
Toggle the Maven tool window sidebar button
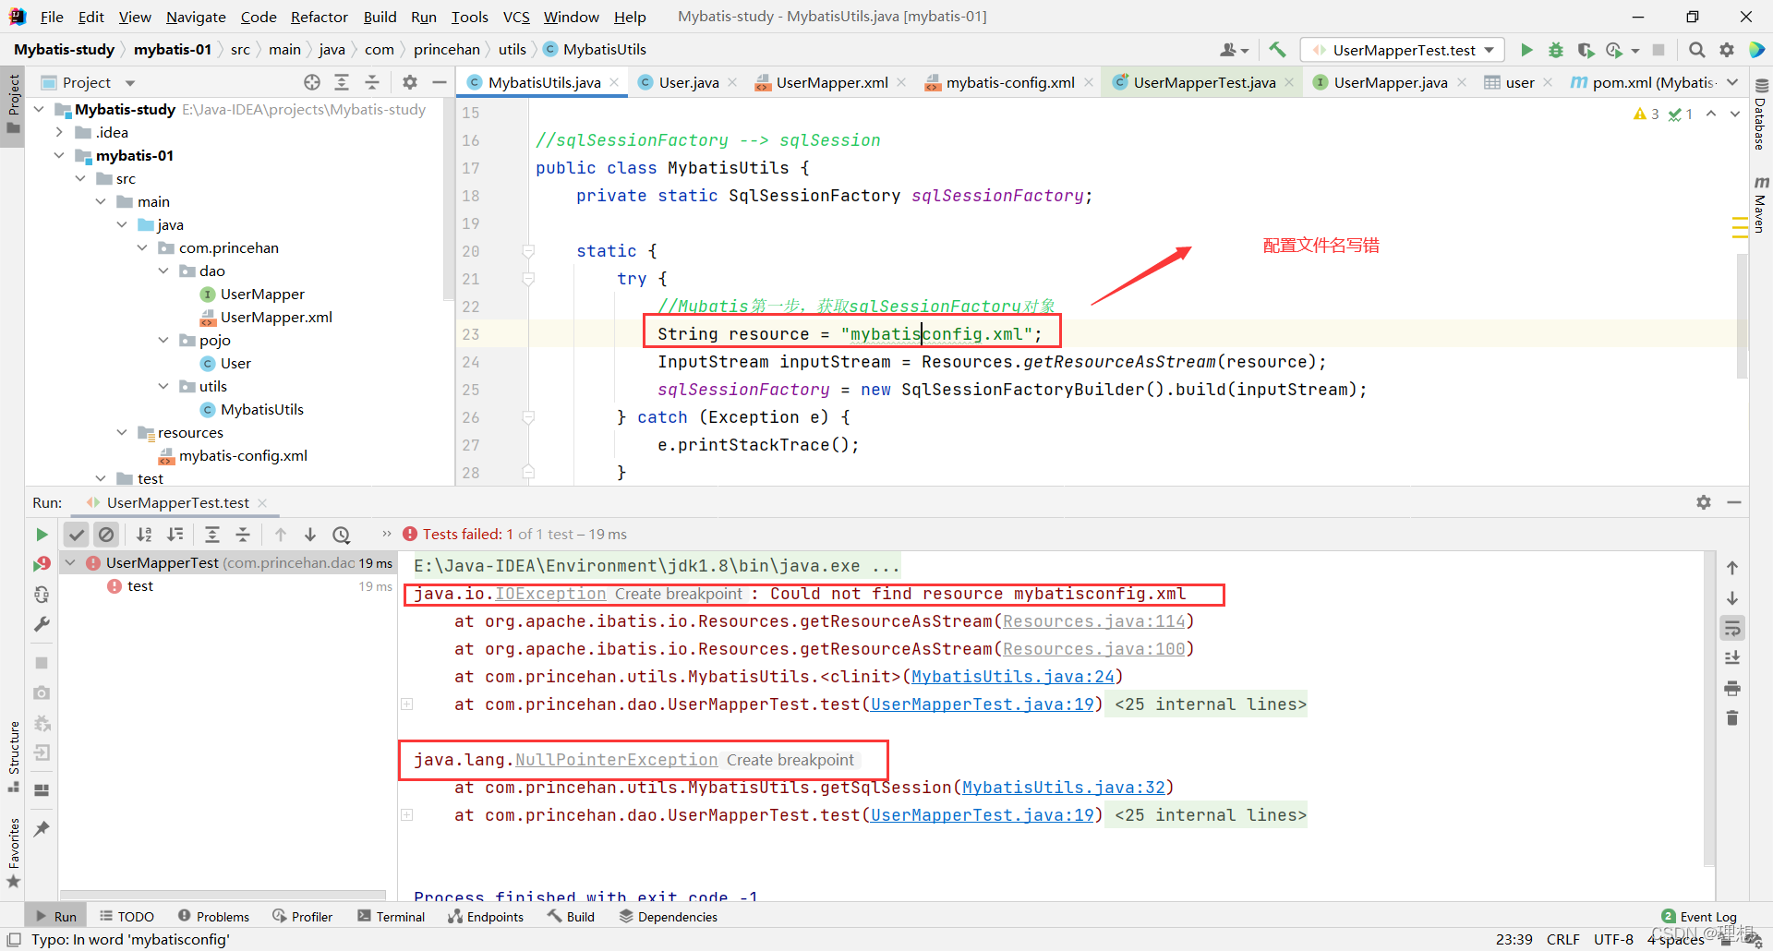(x=1760, y=203)
